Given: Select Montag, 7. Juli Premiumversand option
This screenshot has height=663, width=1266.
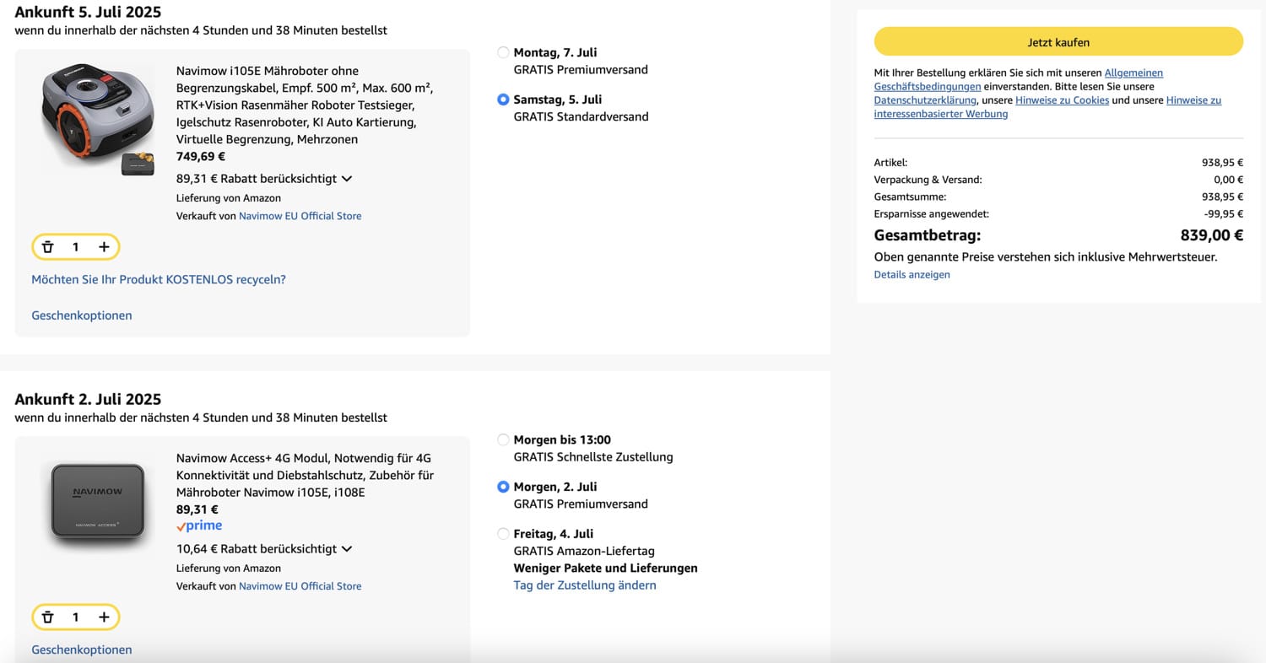Looking at the screenshot, I should (x=504, y=52).
